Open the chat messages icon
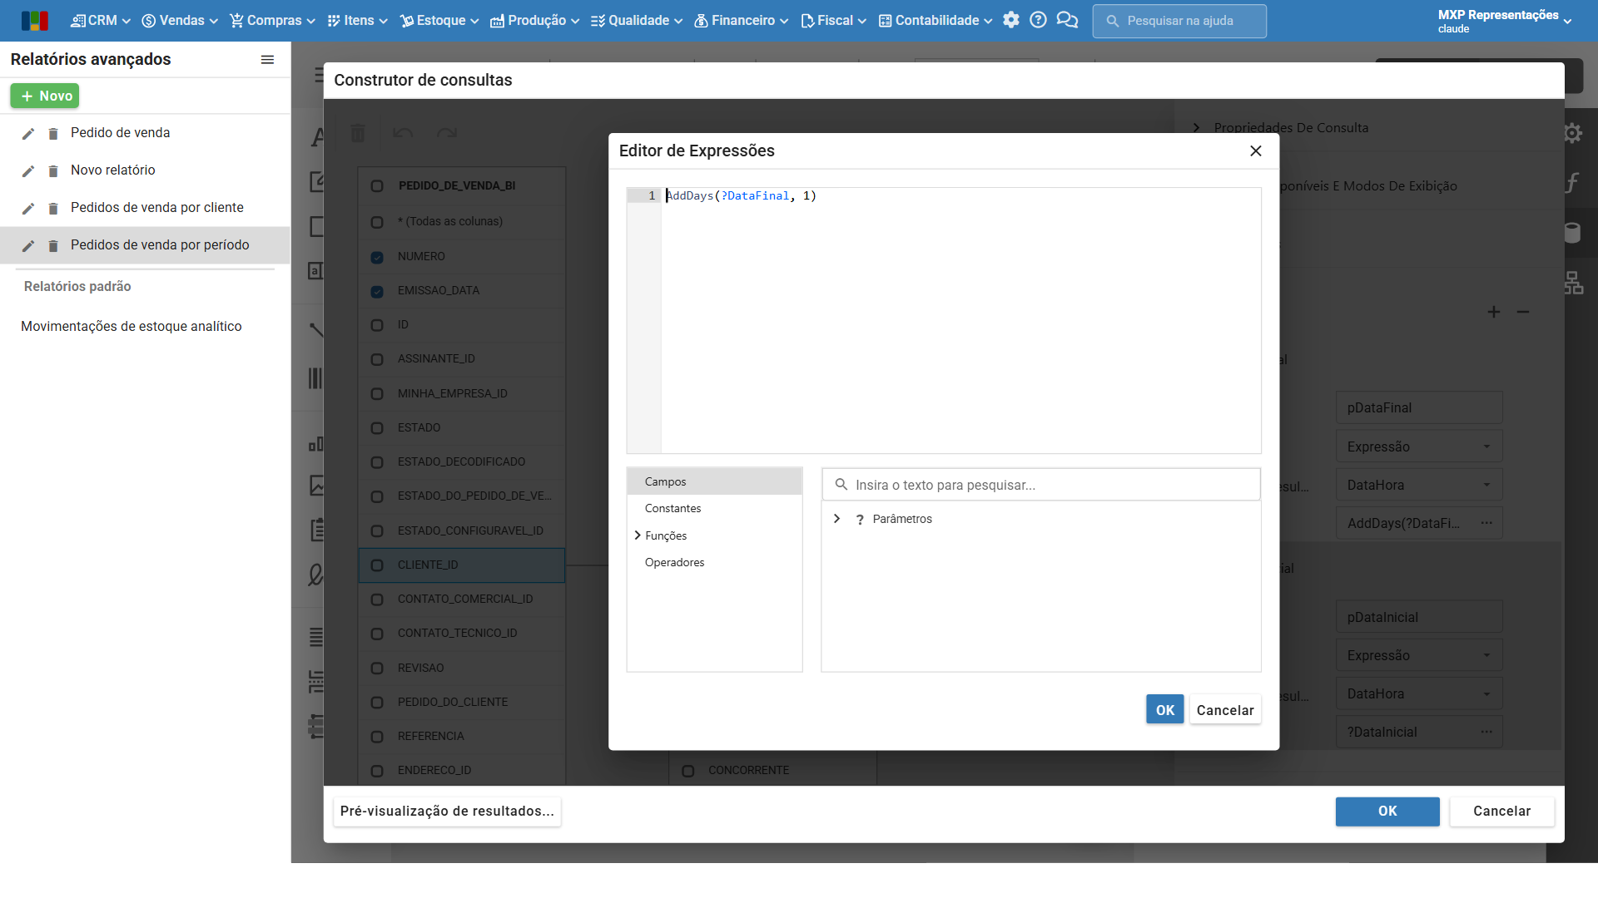The height and width of the screenshot is (898, 1598). point(1067,20)
